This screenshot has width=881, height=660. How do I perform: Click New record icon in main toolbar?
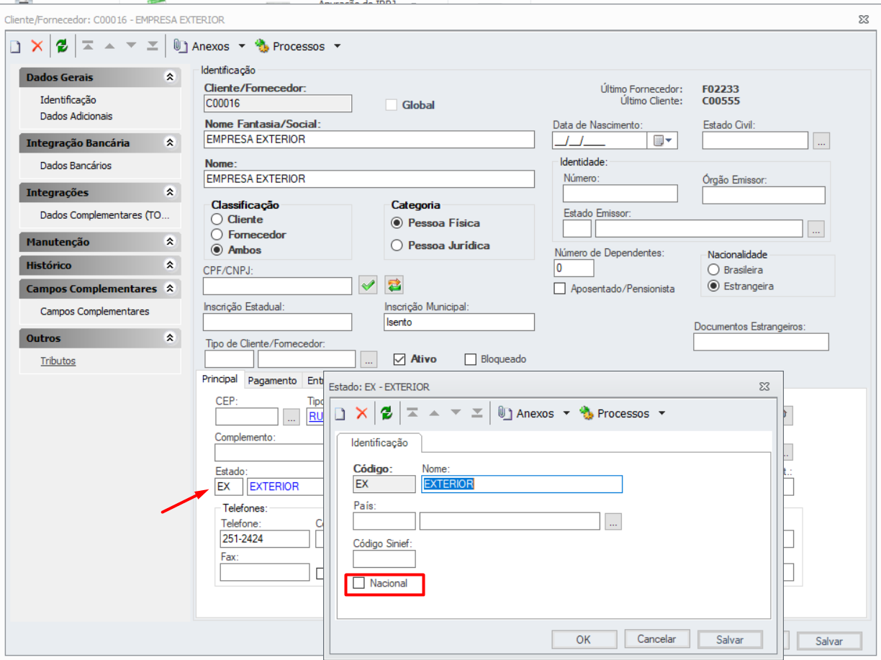click(16, 47)
